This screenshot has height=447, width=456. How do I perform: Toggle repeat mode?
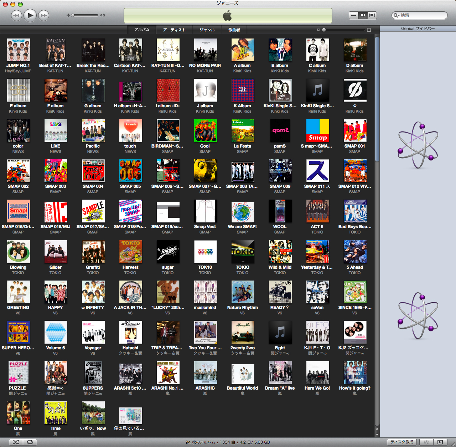(x=30, y=442)
